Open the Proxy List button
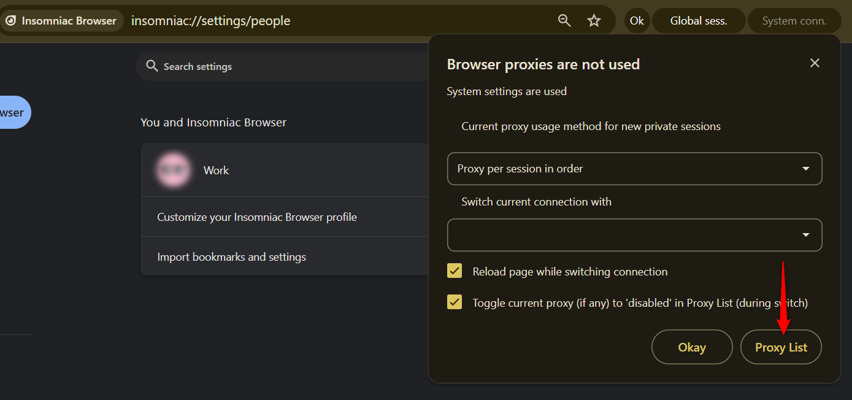 tap(781, 347)
